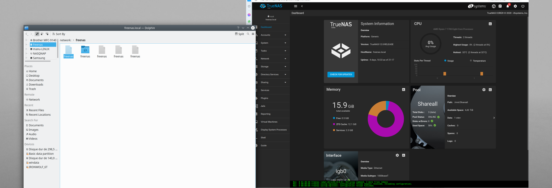This screenshot has width=552, height=188.
Task: Open Desktop in the Places panel
Action: point(33,76)
